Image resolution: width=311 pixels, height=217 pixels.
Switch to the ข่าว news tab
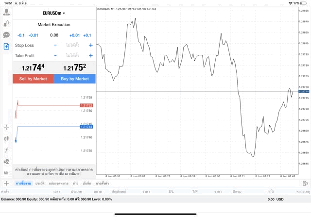click(x=75, y=184)
